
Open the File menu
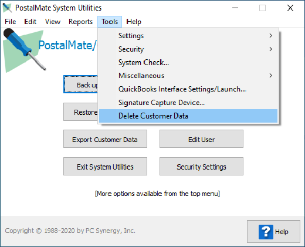11,22
